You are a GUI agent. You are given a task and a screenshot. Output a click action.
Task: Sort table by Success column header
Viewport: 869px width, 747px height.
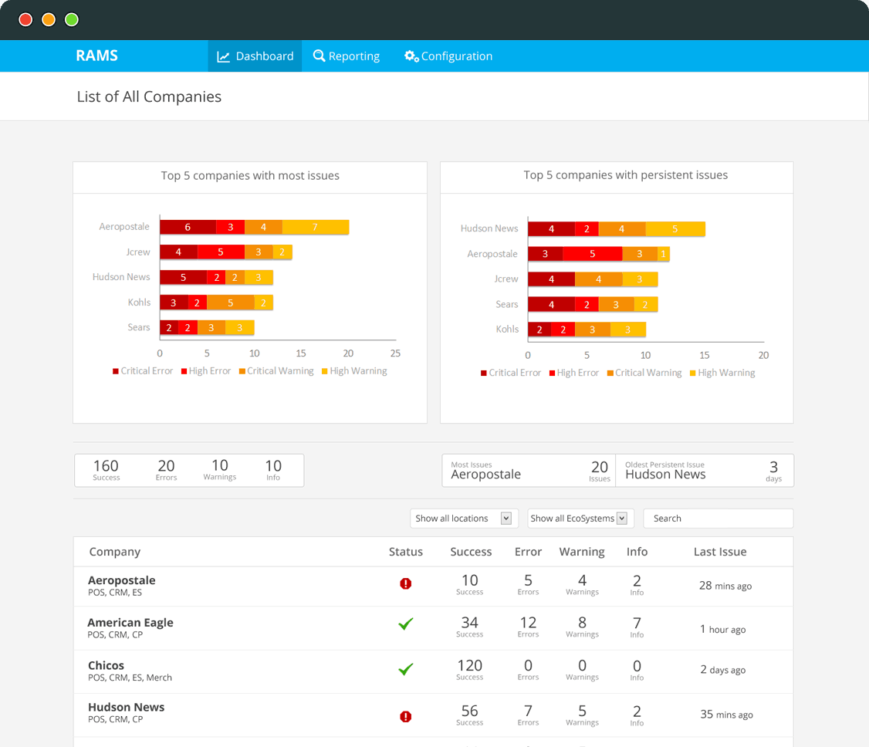click(471, 552)
